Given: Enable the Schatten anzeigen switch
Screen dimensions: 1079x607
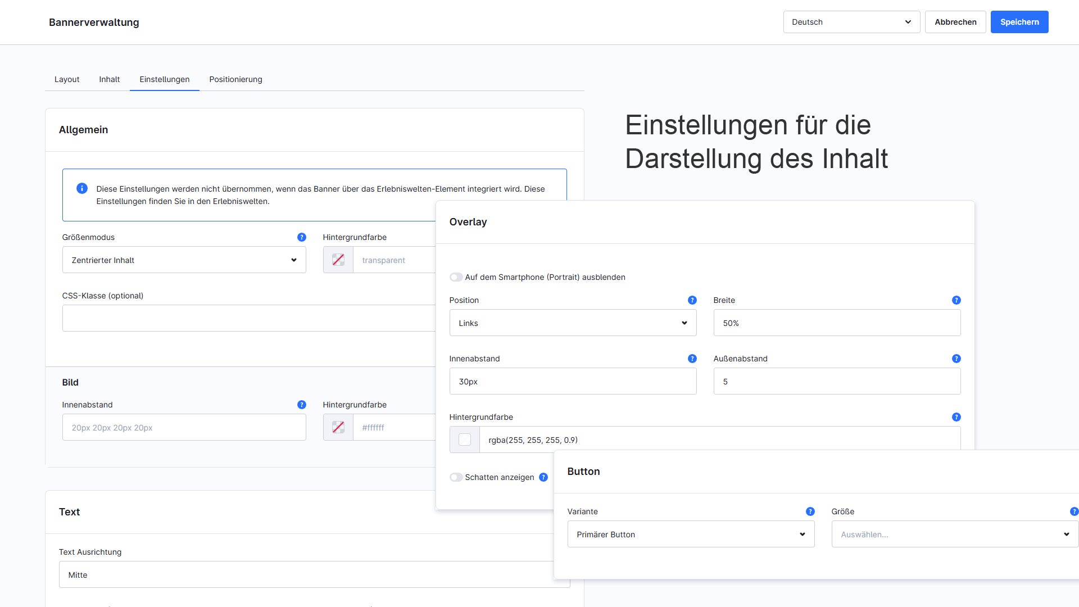Looking at the screenshot, I should click(x=456, y=477).
